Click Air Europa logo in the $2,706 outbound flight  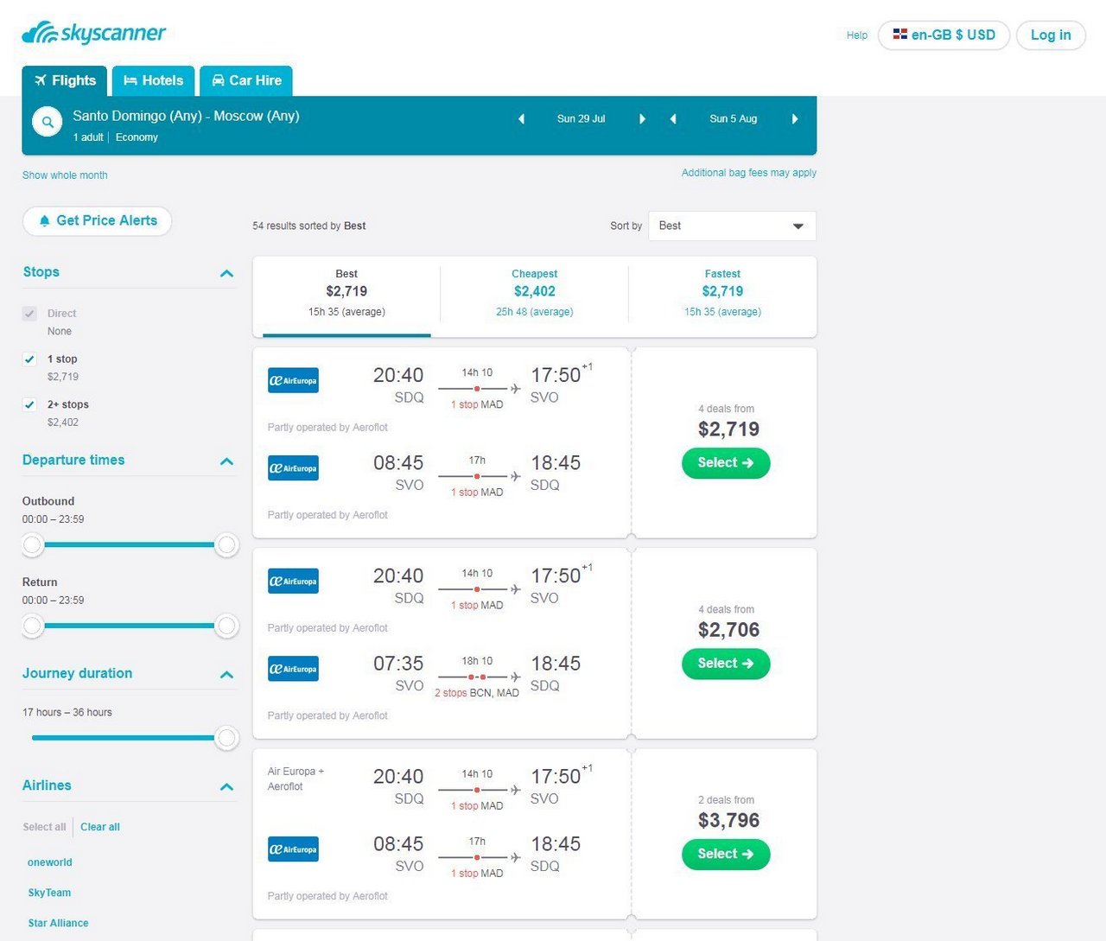(x=293, y=582)
